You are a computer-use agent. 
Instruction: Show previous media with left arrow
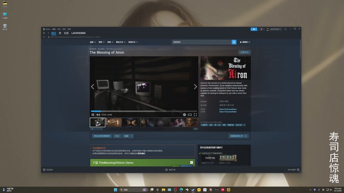click(x=92, y=87)
